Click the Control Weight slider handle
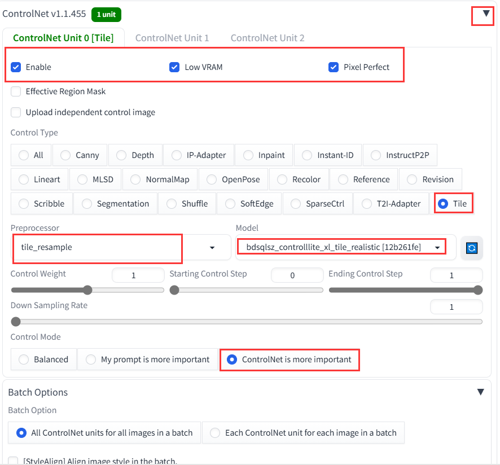This screenshot has height=465, width=500. [x=87, y=290]
